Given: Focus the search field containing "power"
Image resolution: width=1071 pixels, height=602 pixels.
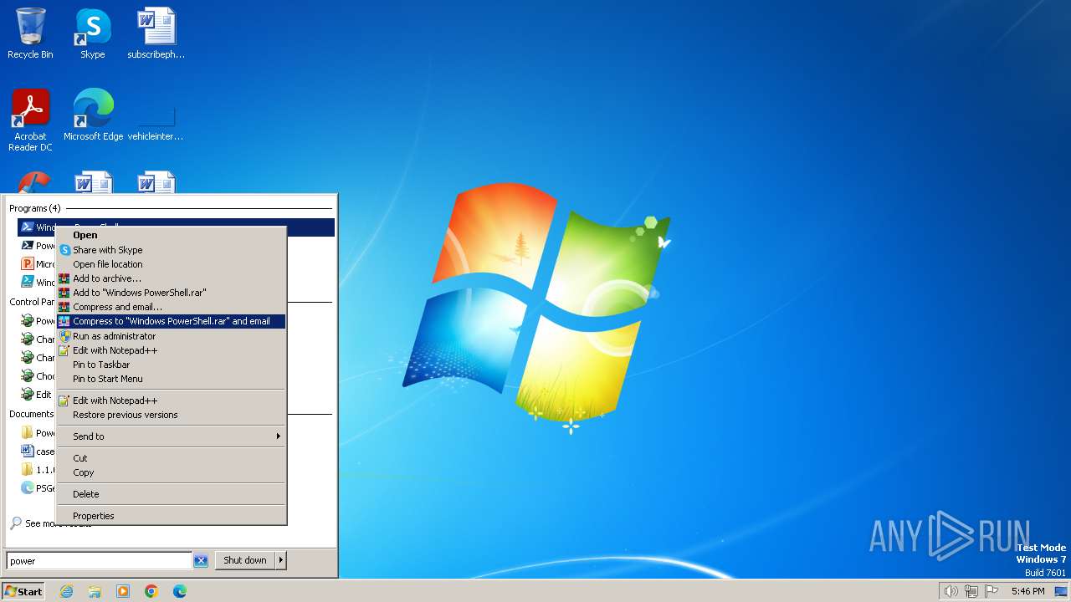Looking at the screenshot, I should 99,561.
